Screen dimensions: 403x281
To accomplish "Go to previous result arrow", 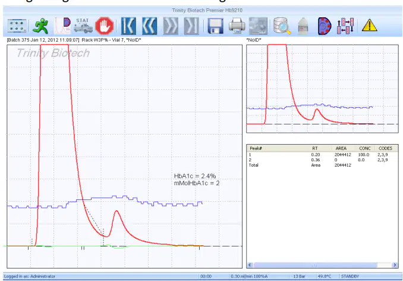I will click(149, 26).
